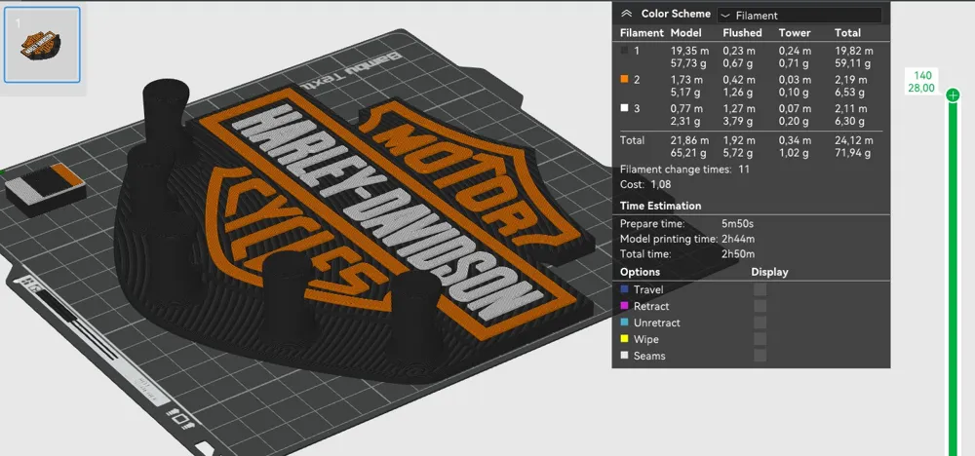Image resolution: width=975 pixels, height=456 pixels.
Task: Click the Options heading
Action: (x=640, y=272)
